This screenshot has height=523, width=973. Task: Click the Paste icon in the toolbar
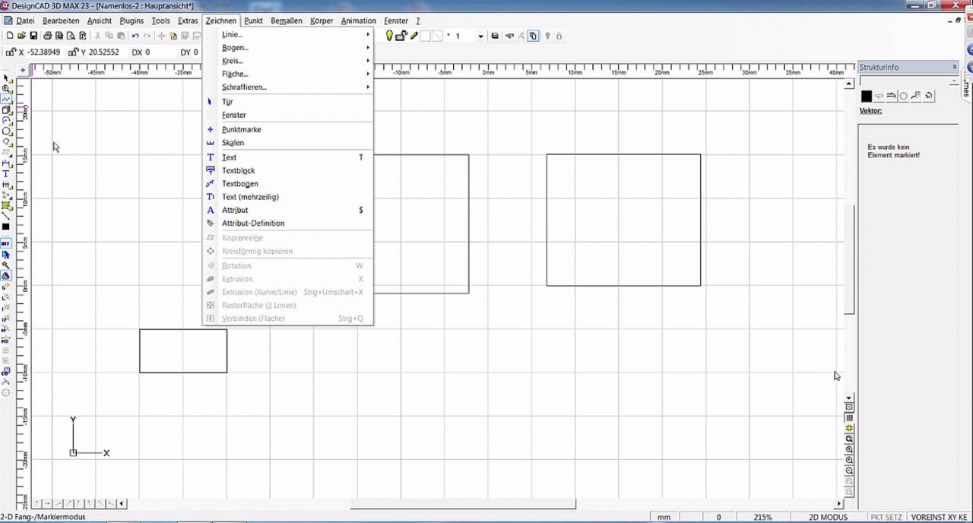point(122,36)
